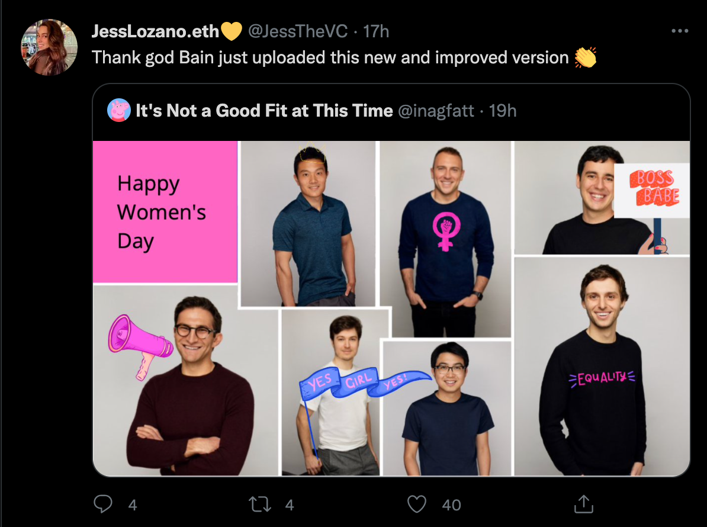Open the three-dot more options menu
707x527 pixels.
pyautogui.click(x=679, y=31)
